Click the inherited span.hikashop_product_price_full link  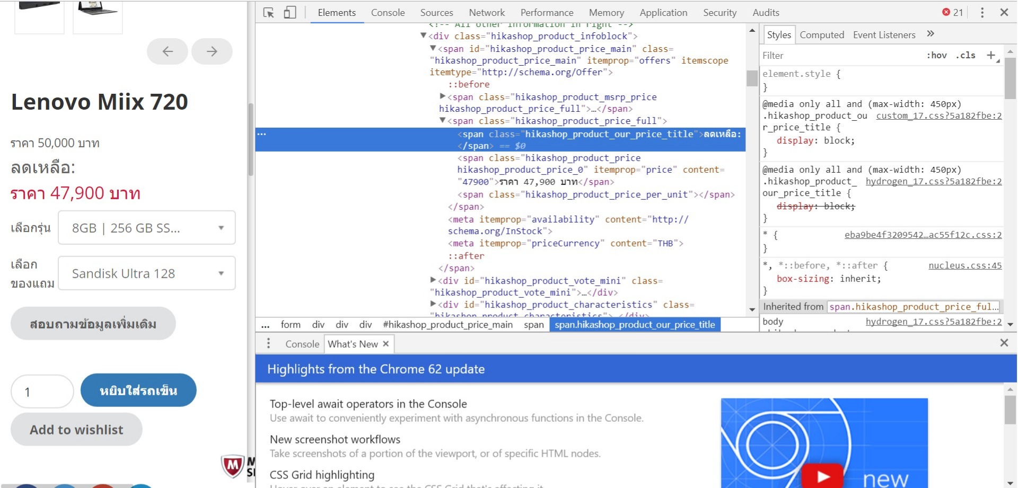tap(914, 307)
